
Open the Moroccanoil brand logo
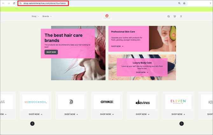pyautogui.click(x=36, y=102)
